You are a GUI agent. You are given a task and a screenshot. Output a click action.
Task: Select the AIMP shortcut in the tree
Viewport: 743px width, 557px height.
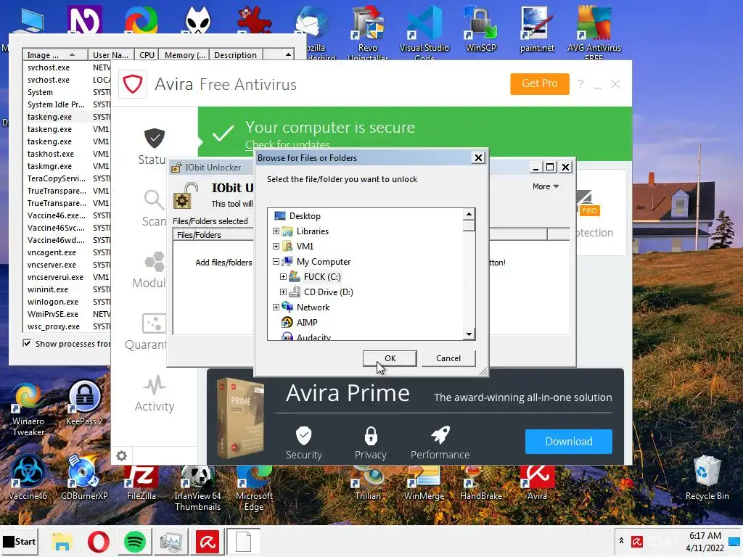(307, 322)
